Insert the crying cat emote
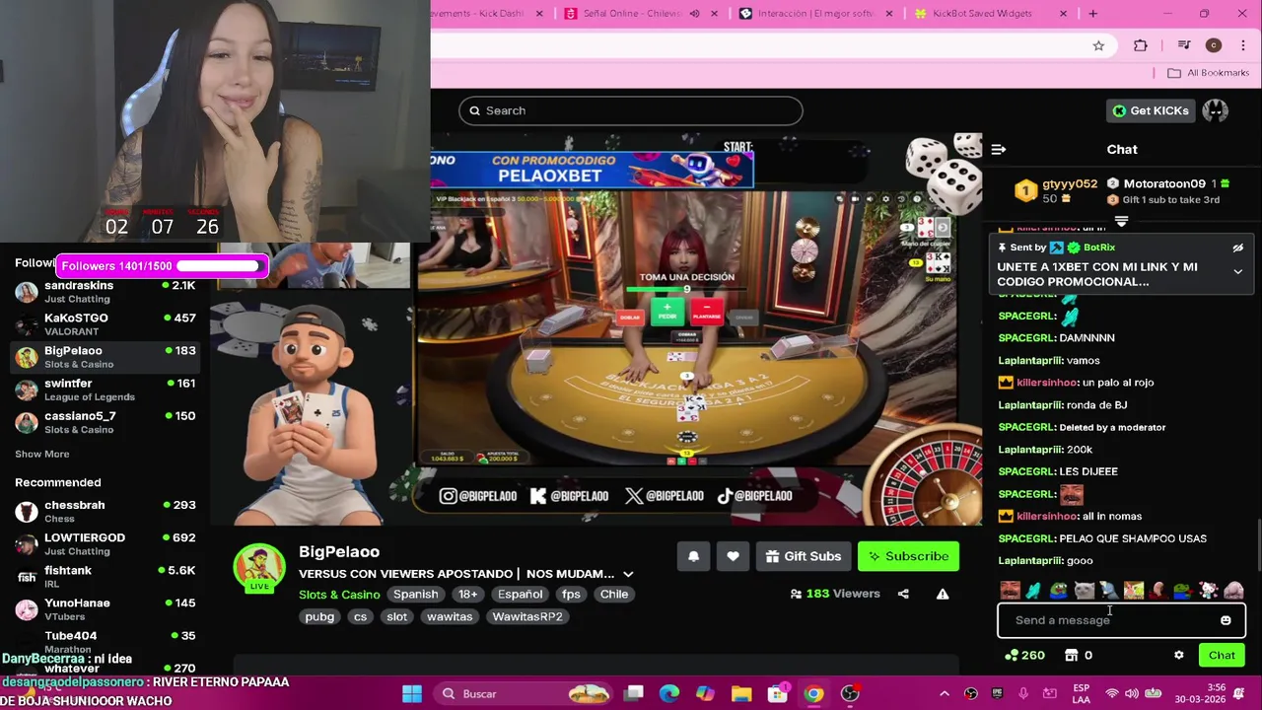Image resolution: width=1262 pixels, height=710 pixels. (x=1084, y=591)
